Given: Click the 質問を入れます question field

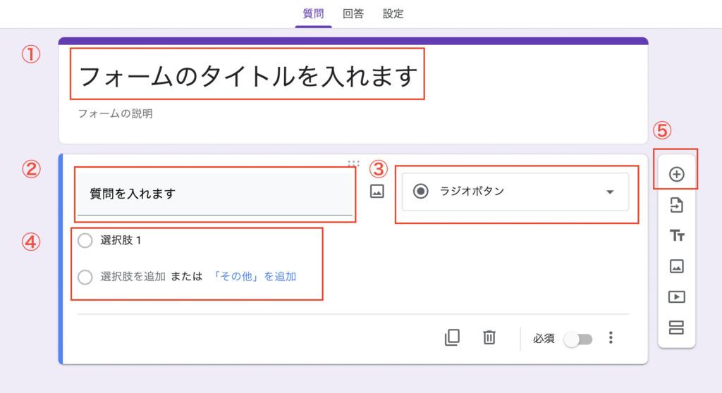Looking at the screenshot, I should point(215,194).
